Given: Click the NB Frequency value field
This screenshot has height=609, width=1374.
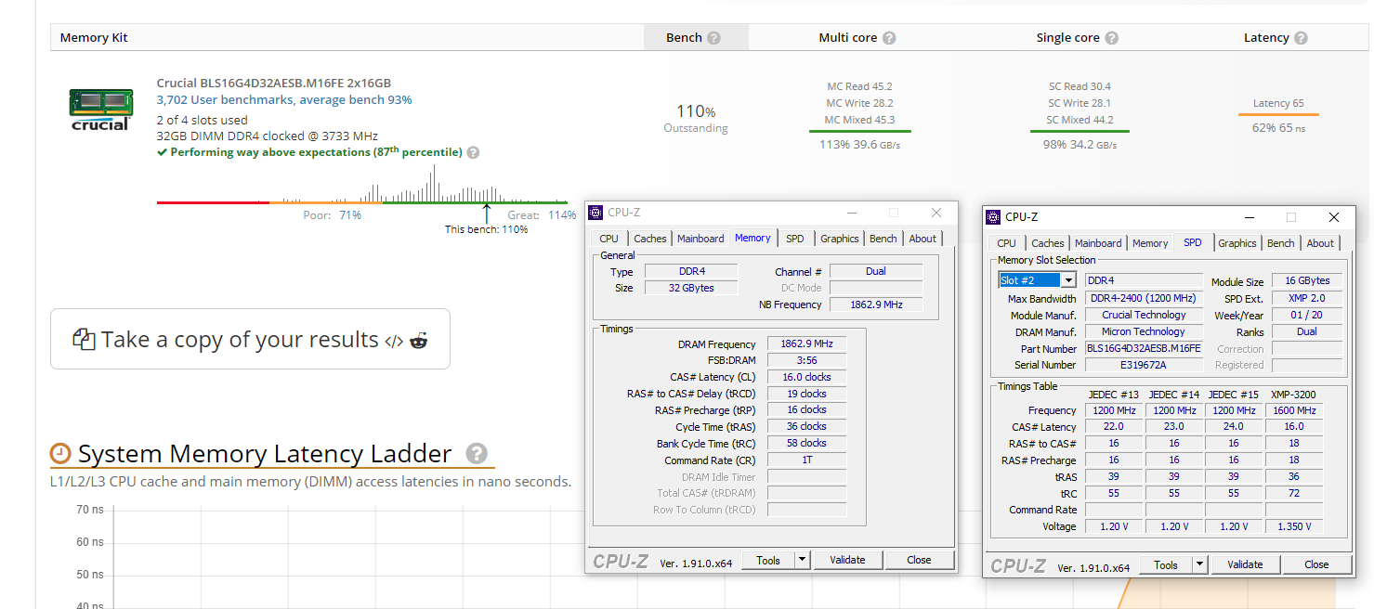Looking at the screenshot, I should coord(875,304).
